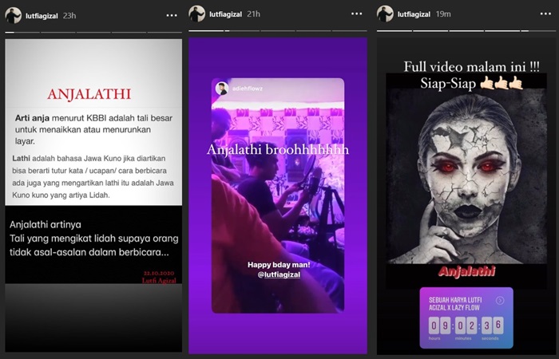Click the 21h timestamp
This screenshot has height=359, width=559.
pyautogui.click(x=253, y=14)
